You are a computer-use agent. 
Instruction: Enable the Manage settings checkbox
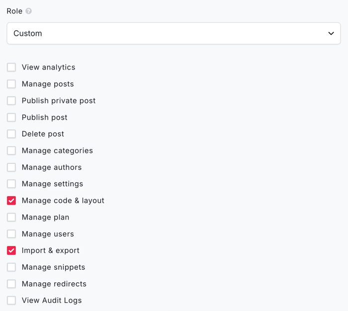pyautogui.click(x=11, y=184)
